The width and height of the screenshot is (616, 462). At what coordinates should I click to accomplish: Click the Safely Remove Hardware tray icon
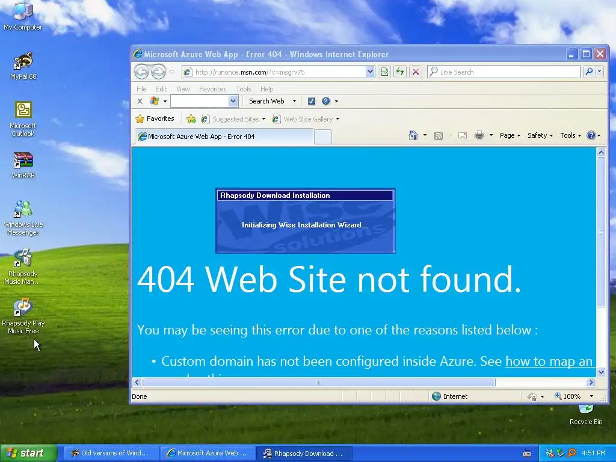click(x=561, y=454)
